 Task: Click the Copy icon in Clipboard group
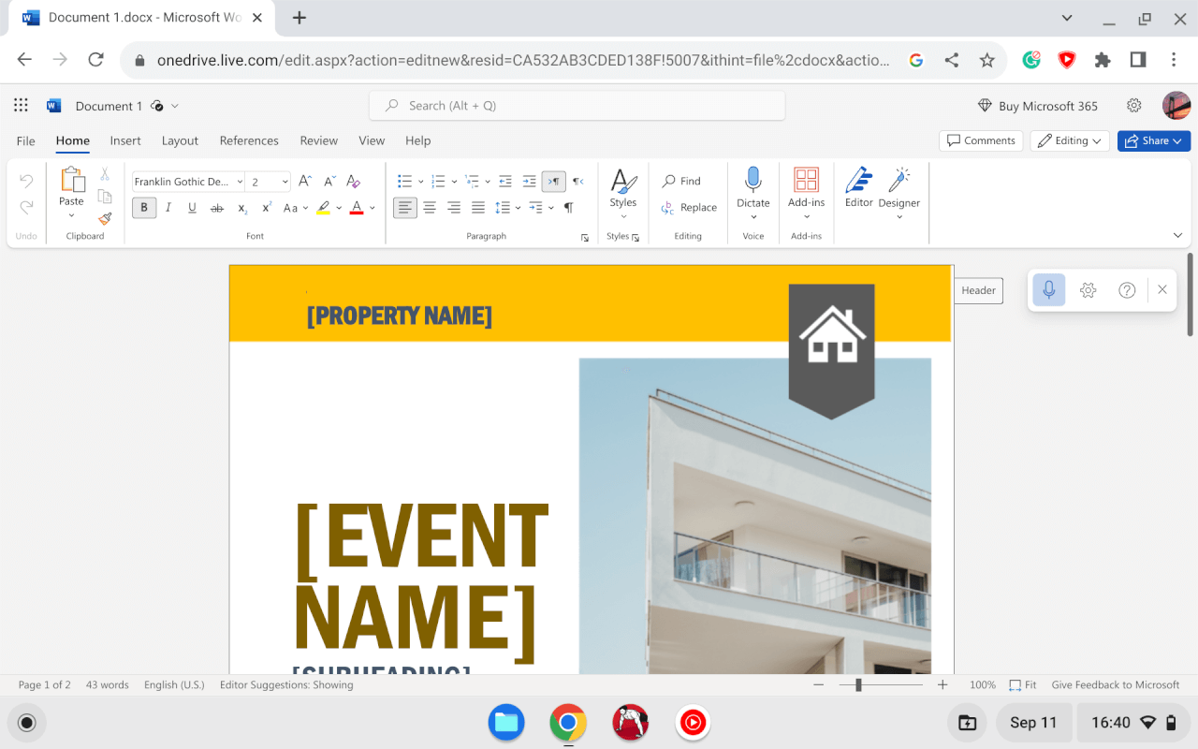[105, 197]
